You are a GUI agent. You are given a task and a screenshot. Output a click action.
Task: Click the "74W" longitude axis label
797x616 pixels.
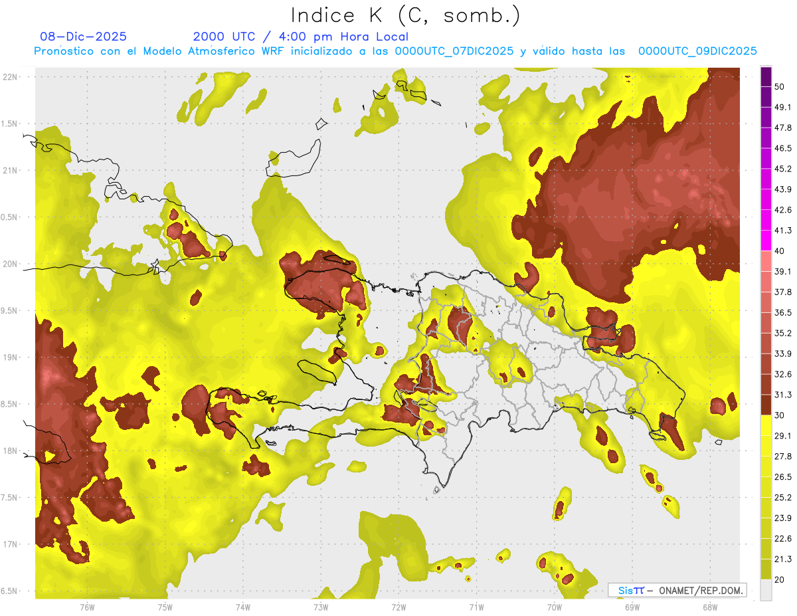pos(243,607)
